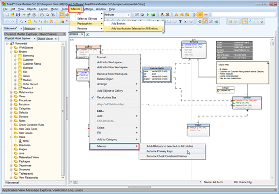
Task: Click 'DB: Oracle 10g' status text
Action: [242, 182]
